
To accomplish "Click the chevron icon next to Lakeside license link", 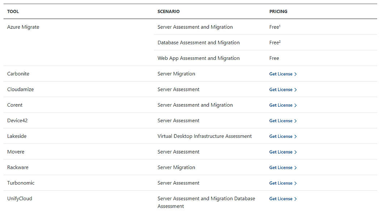I will (295, 136).
